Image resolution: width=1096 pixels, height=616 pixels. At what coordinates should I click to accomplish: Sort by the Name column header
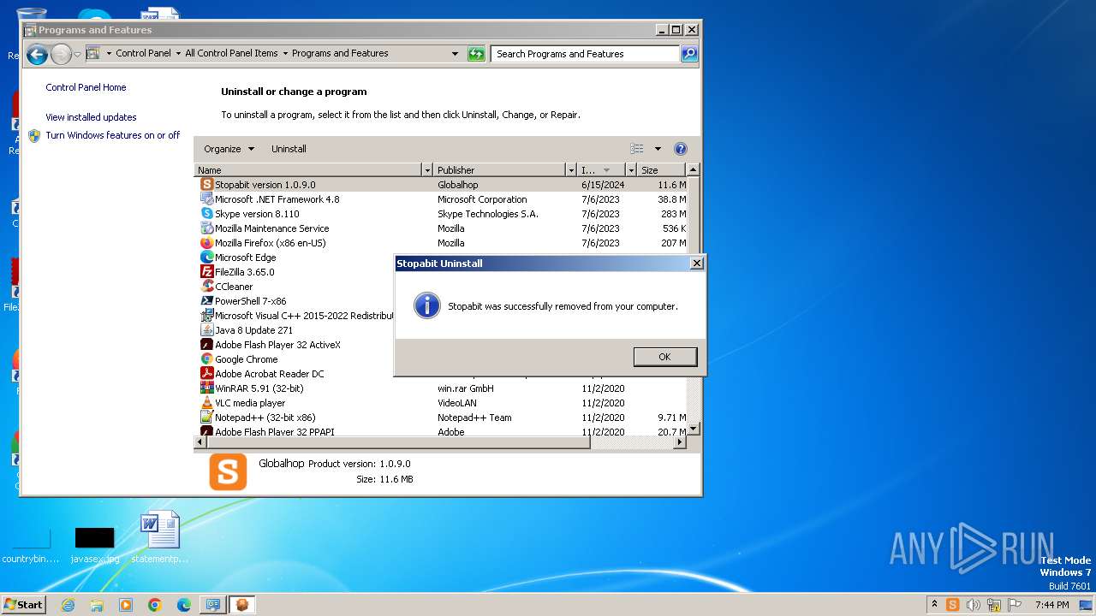click(x=308, y=170)
